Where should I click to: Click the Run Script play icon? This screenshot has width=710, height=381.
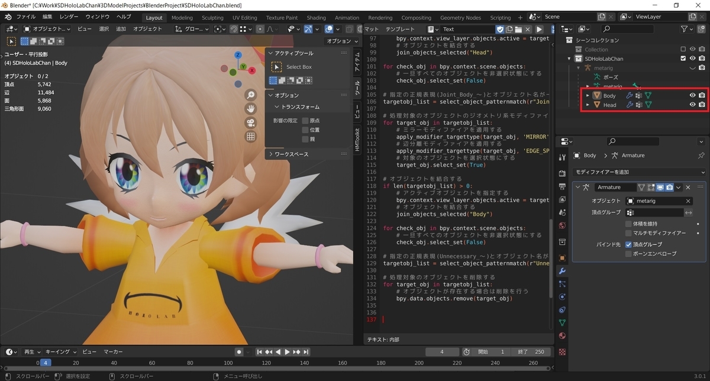[540, 29]
